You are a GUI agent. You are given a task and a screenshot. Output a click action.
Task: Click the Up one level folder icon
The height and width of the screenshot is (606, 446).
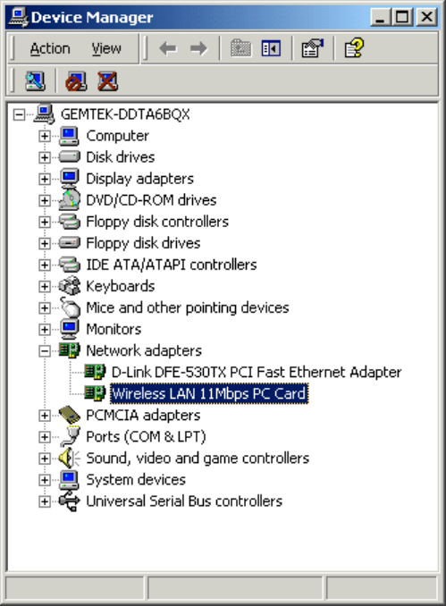coord(240,48)
